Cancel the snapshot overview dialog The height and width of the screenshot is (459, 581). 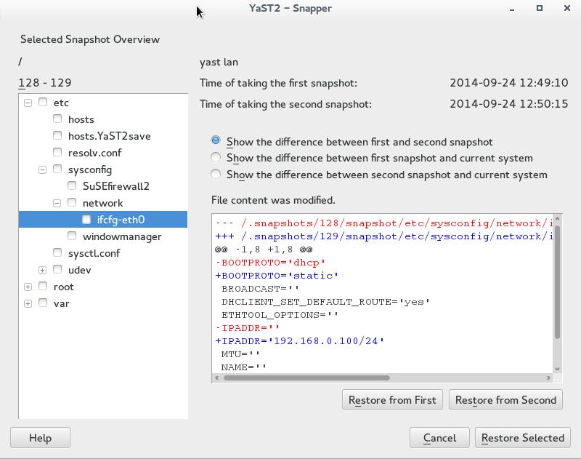[439, 437]
